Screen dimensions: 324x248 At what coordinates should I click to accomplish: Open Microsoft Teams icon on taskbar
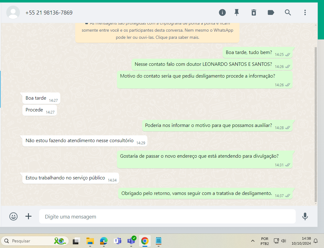[118, 241]
